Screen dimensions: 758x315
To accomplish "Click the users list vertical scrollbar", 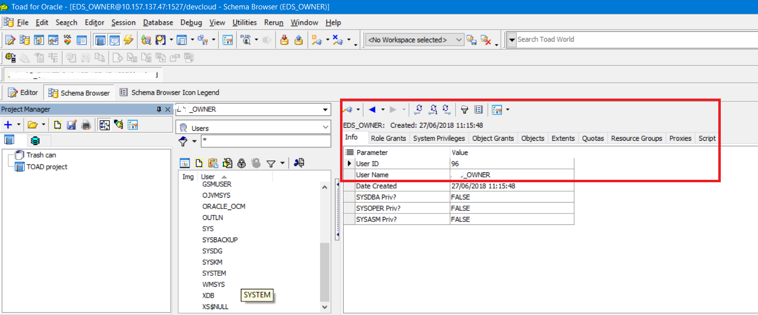I will [x=325, y=248].
